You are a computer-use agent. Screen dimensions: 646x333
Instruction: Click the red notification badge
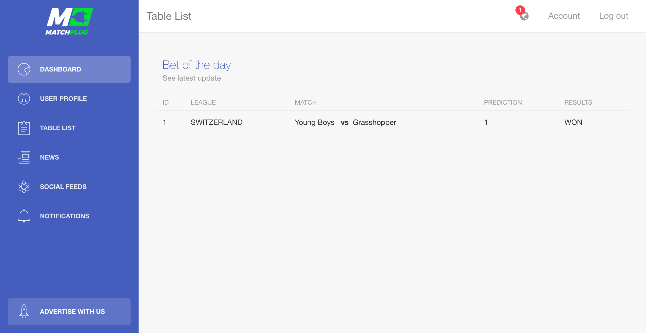(x=520, y=10)
